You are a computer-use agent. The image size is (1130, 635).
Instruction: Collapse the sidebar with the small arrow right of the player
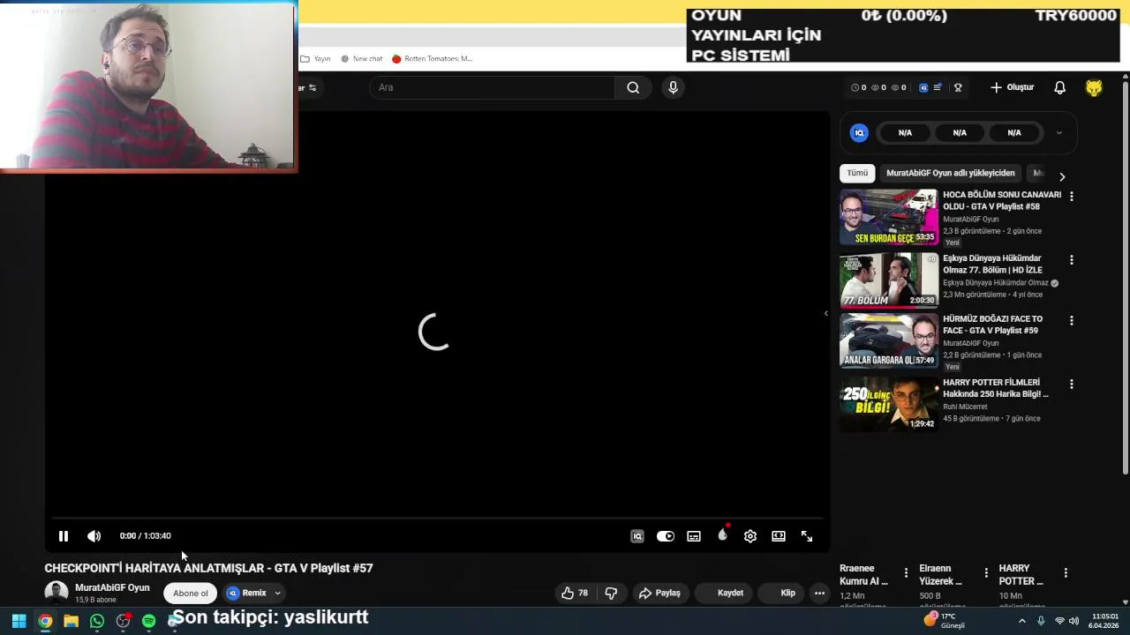pyautogui.click(x=826, y=313)
